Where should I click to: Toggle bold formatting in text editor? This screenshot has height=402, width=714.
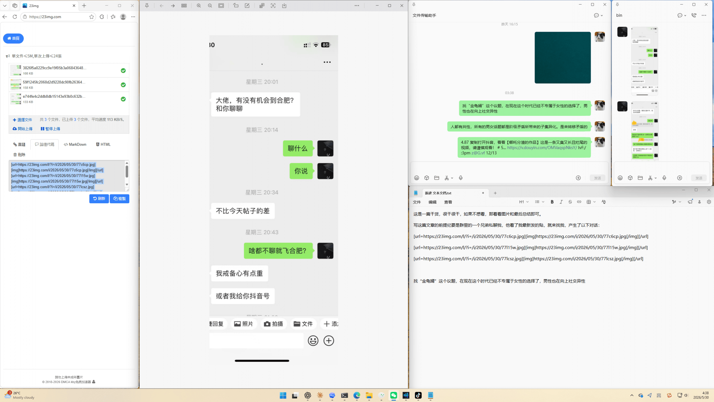(x=552, y=202)
